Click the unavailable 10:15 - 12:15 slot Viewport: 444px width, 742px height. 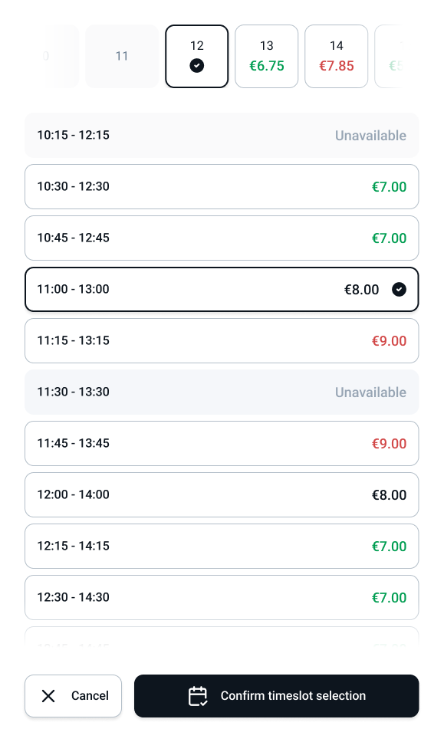[x=222, y=135]
